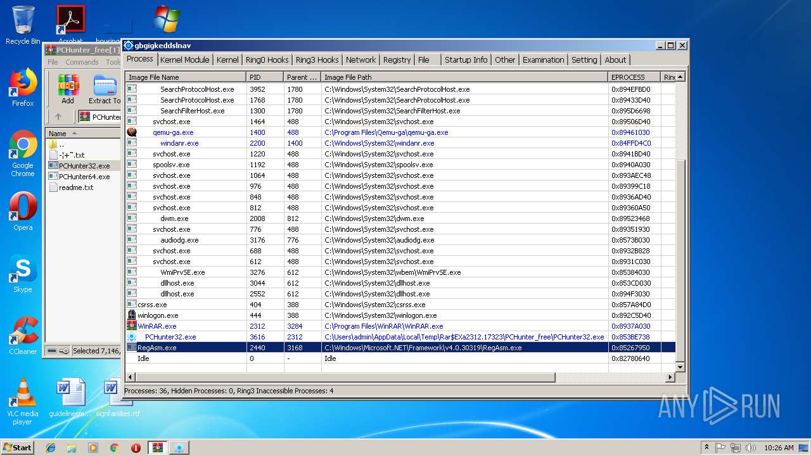
Task: Open the Ring3 Hooks tab
Action: 317,60
